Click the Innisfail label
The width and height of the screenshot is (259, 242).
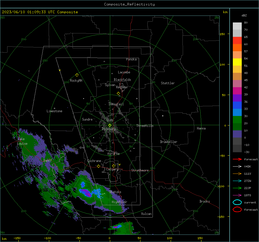[116, 104]
